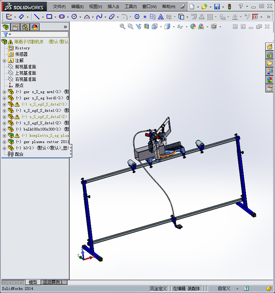
Task: Expand ger s_S_eg bord1<1> component
Action: 4,98
